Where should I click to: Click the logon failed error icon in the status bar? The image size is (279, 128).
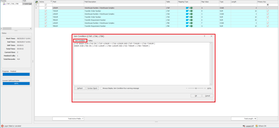(2, 126)
